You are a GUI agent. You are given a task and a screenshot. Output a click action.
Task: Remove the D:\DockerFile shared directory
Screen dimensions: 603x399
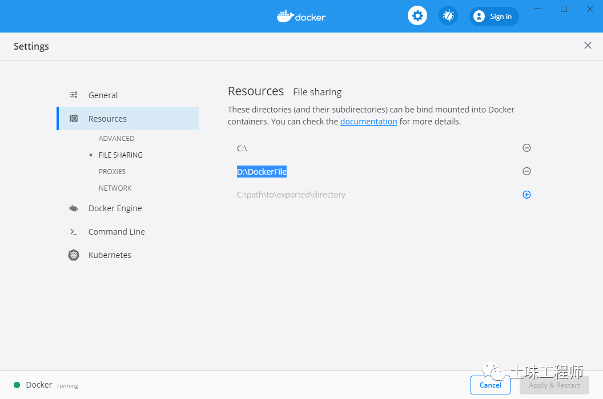526,171
